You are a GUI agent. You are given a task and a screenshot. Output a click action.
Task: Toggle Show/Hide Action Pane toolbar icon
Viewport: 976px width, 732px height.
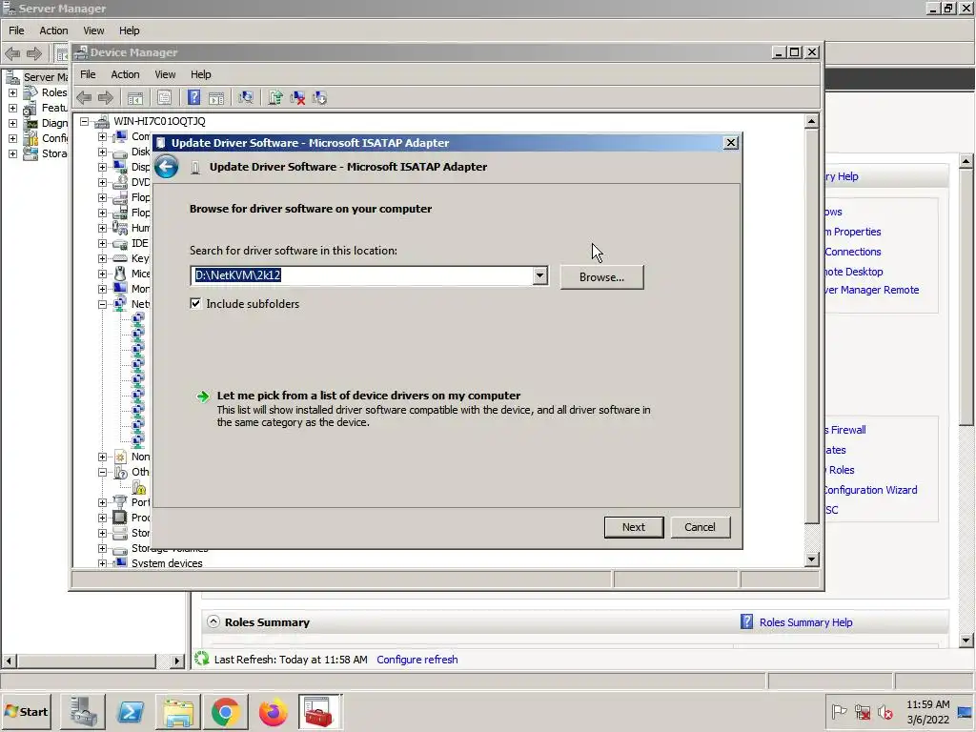tap(216, 98)
